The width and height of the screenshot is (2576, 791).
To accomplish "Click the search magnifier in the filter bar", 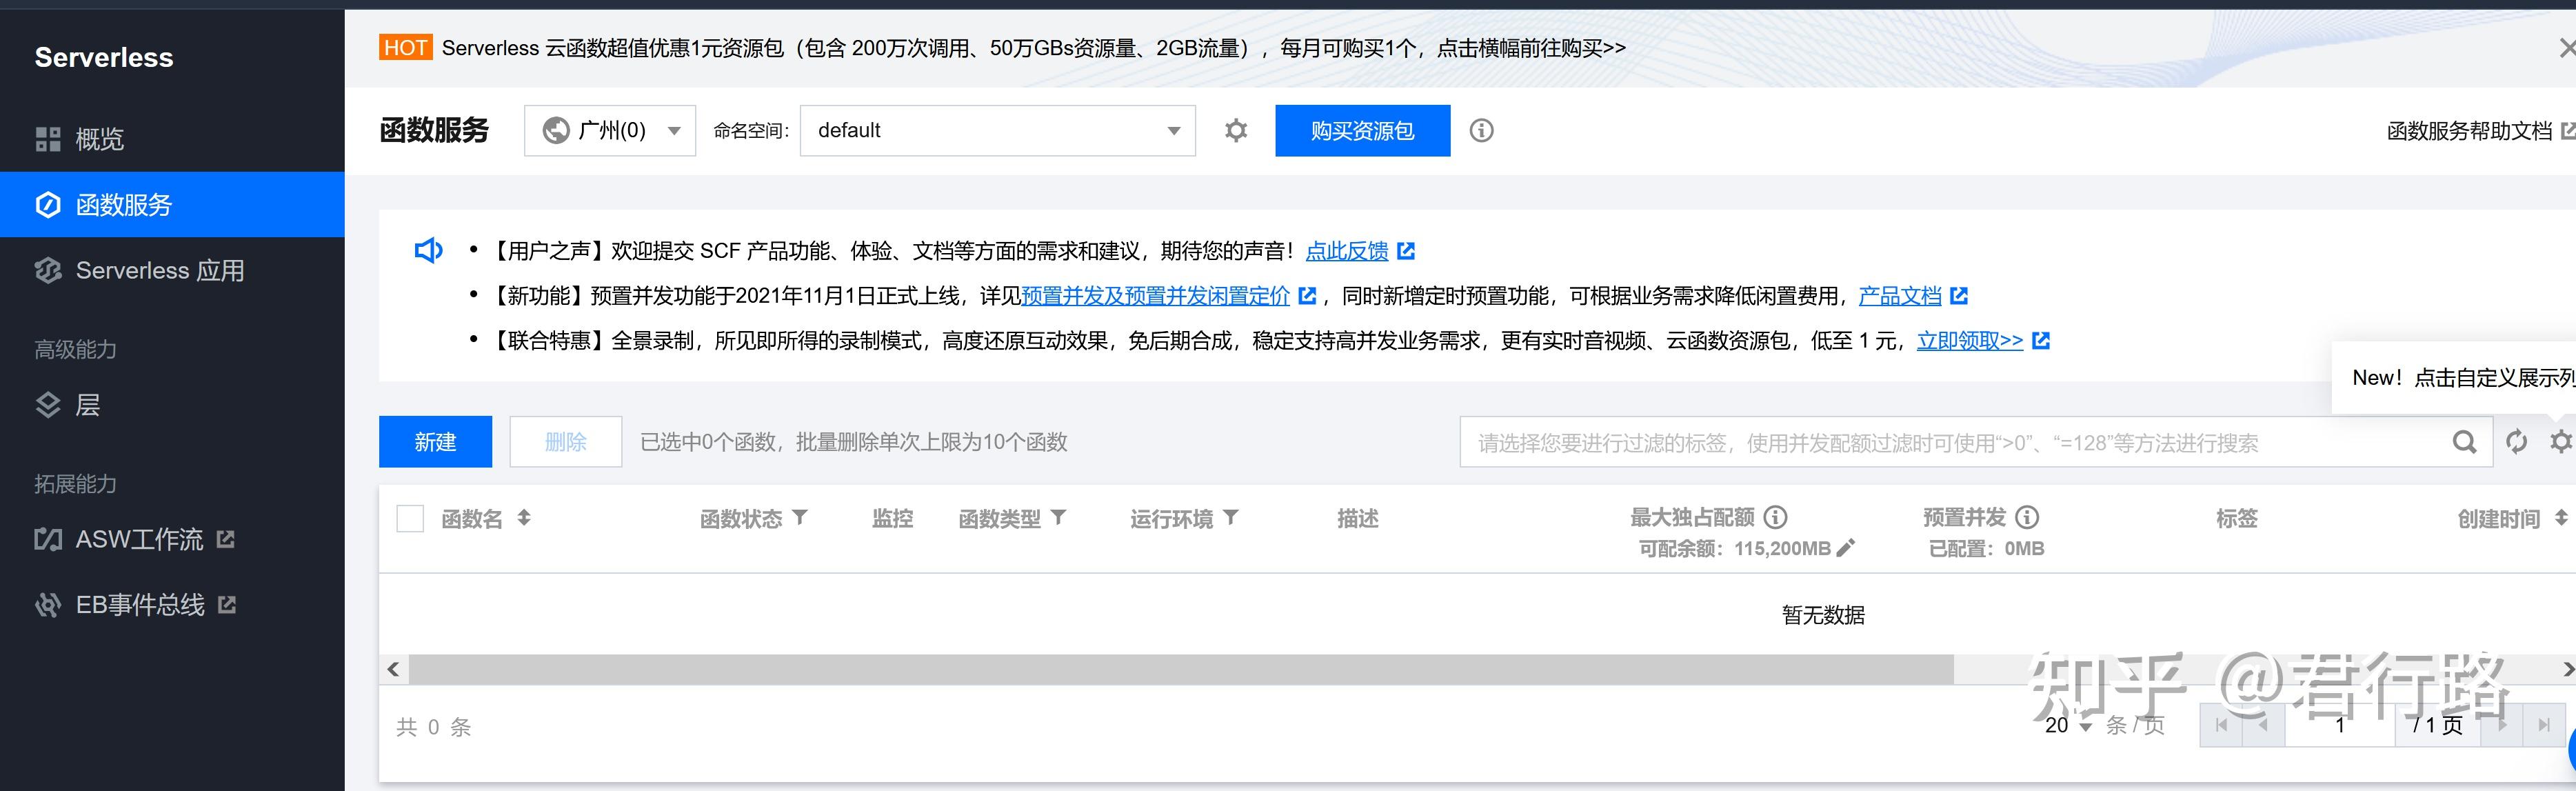I will click(x=2465, y=442).
